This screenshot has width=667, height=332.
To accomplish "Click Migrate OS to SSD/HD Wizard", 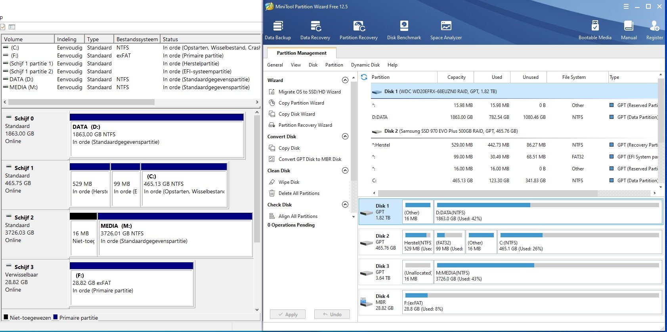I will (309, 92).
